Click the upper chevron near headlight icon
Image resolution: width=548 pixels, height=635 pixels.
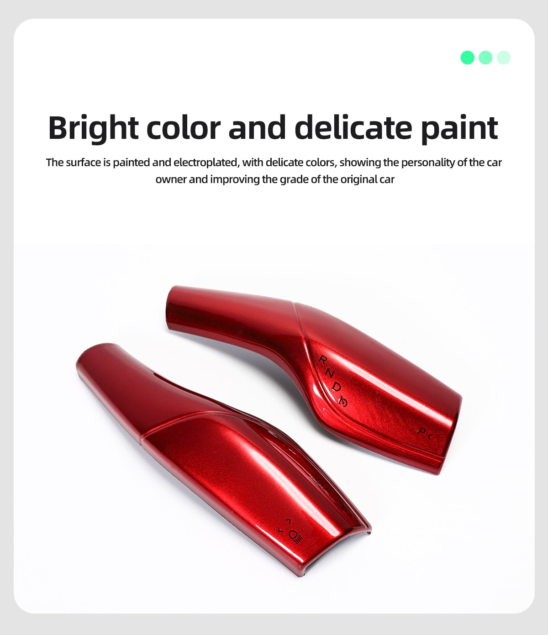click(288, 521)
